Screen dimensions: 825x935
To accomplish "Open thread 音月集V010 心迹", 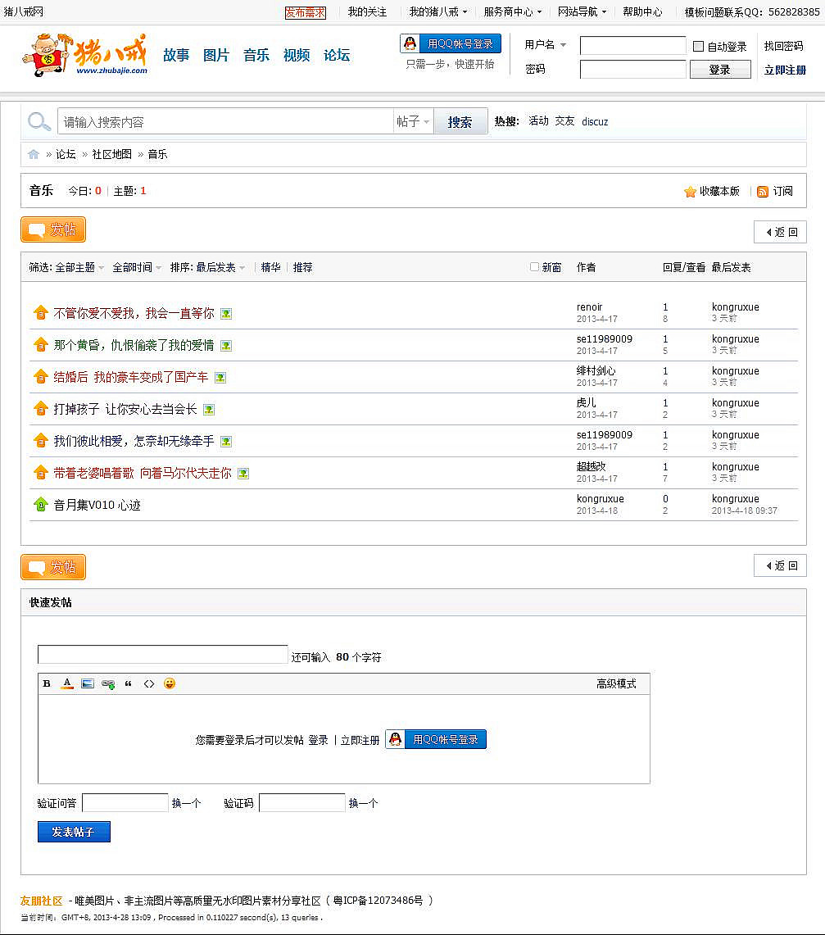I will click(x=97, y=505).
